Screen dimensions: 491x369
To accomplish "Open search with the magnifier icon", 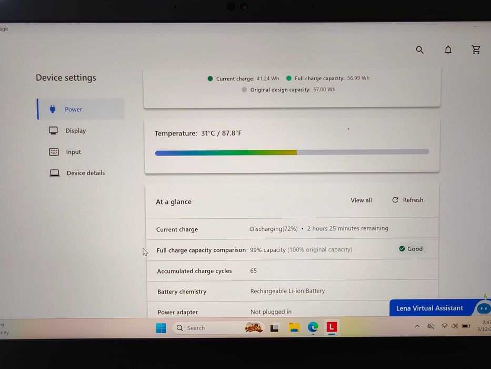I will (x=419, y=50).
